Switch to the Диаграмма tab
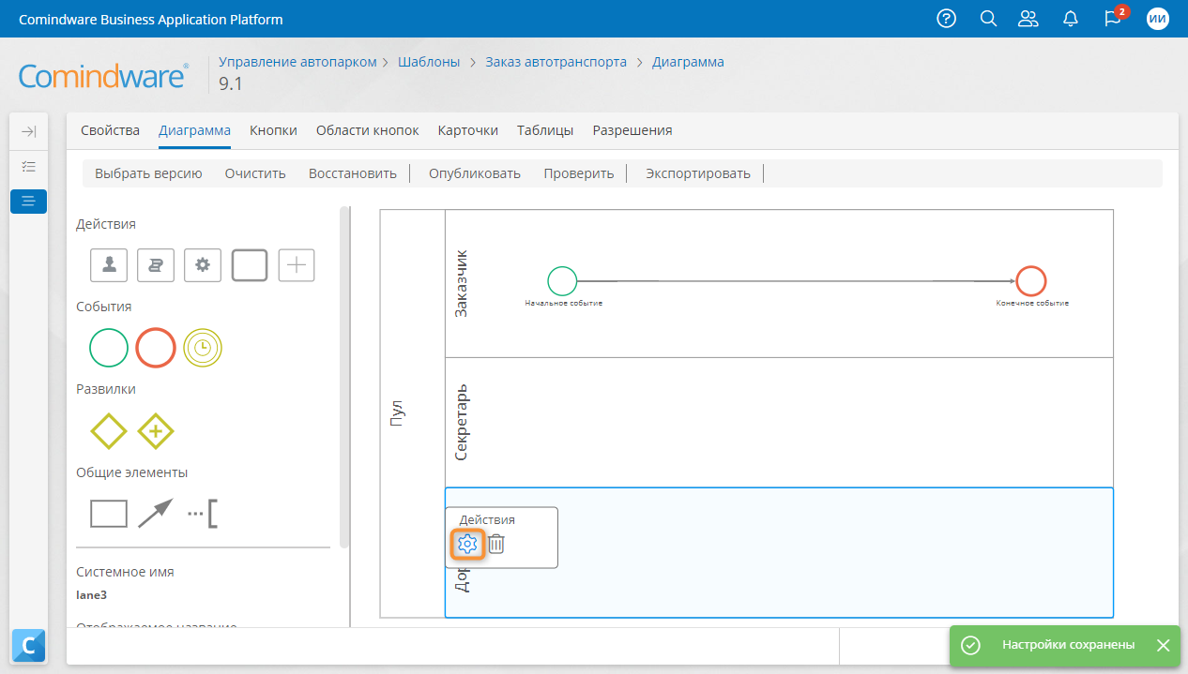 click(x=194, y=130)
